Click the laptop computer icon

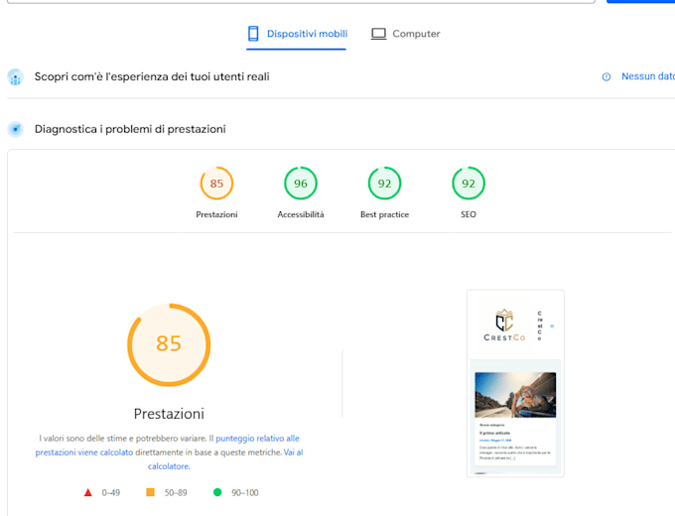click(378, 34)
